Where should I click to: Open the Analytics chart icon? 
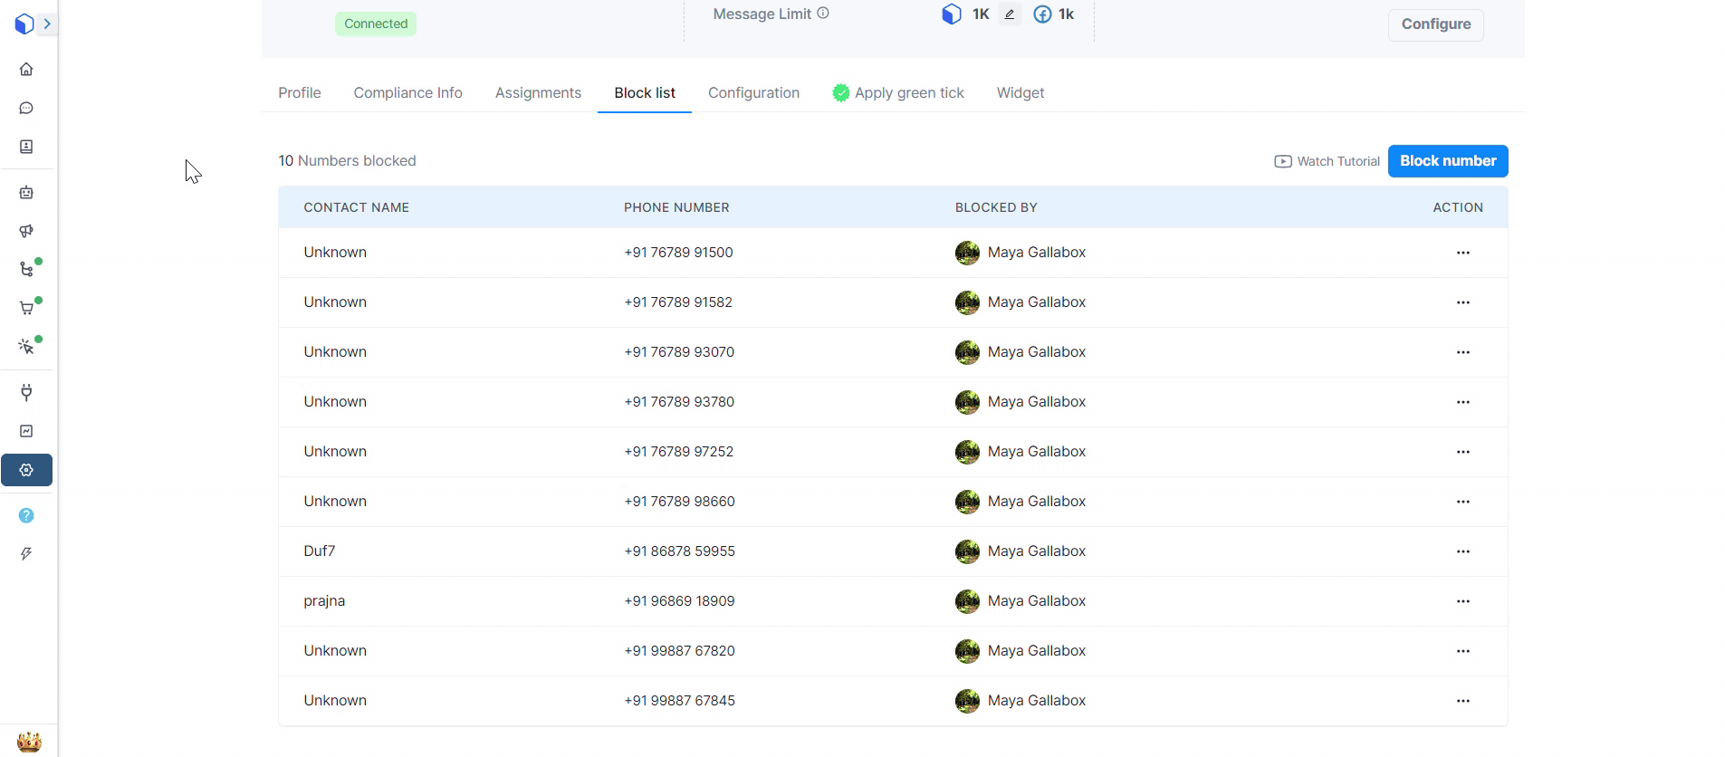point(26,431)
